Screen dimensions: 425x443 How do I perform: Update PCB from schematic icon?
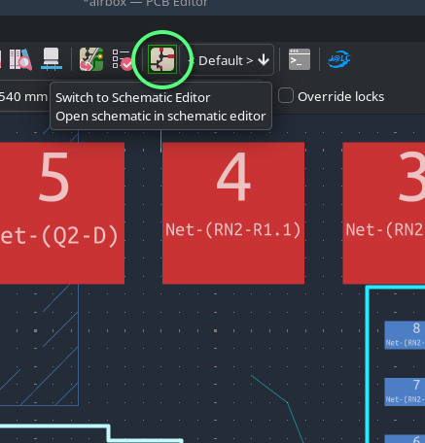91,59
